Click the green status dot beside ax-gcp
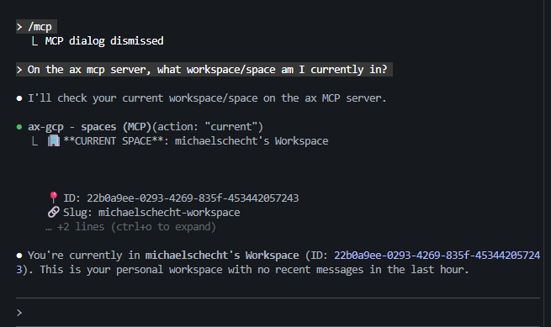 (19, 127)
